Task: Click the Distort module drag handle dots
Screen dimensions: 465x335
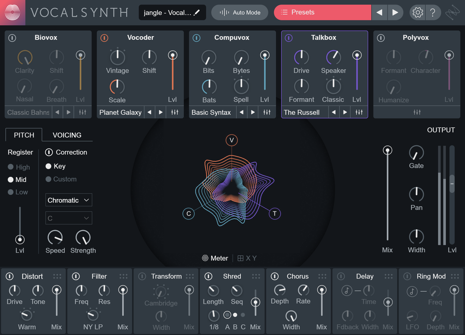Action: [x=57, y=276]
